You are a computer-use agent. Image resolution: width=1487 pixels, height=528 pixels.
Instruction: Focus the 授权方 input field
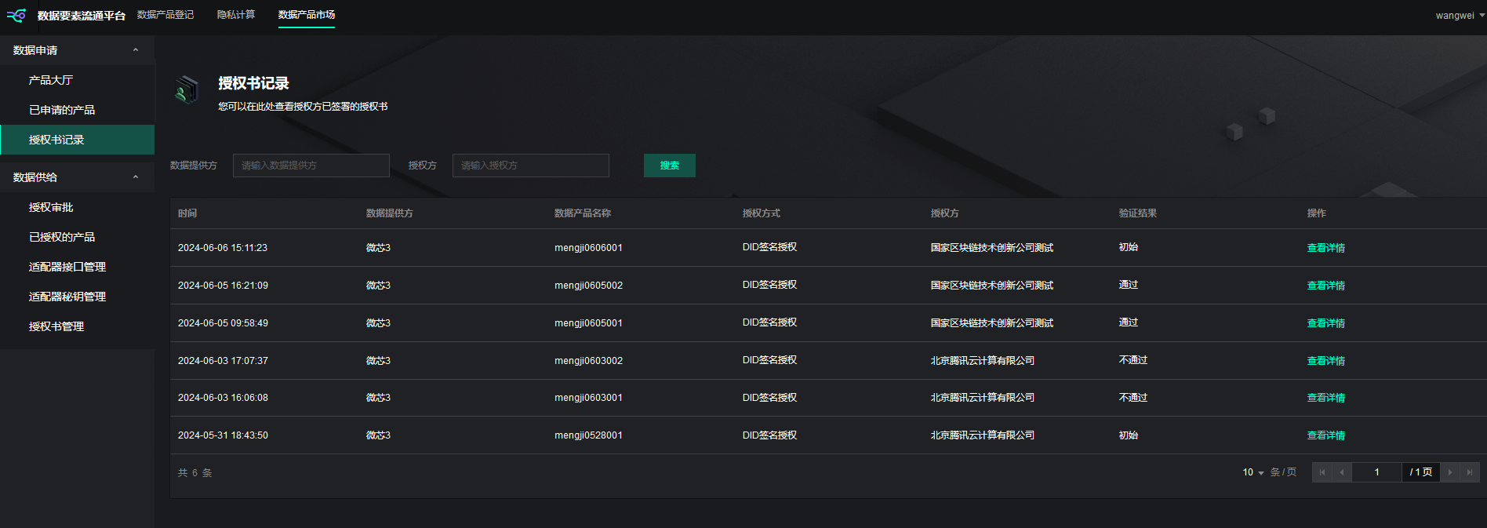point(530,166)
